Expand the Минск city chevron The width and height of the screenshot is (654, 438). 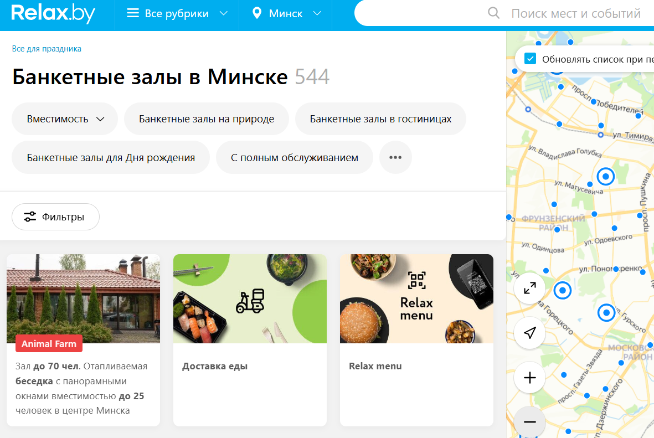pos(317,13)
